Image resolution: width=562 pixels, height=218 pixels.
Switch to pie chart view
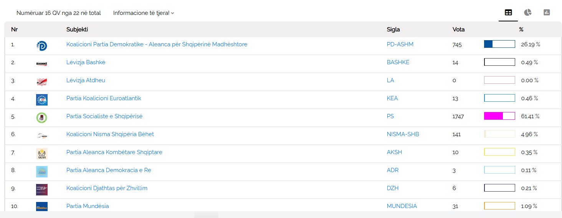[528, 13]
